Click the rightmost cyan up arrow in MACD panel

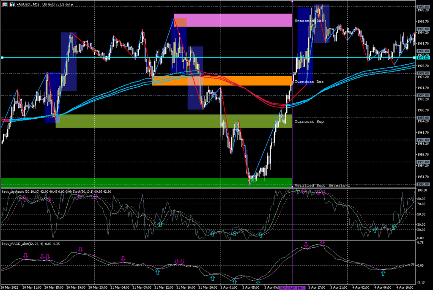[383, 273]
